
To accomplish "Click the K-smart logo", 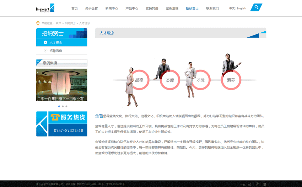I will tap(45, 8).
